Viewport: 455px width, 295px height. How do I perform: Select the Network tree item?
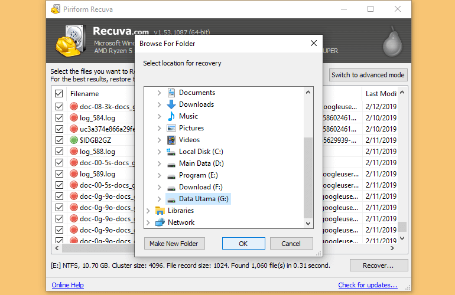click(x=181, y=222)
